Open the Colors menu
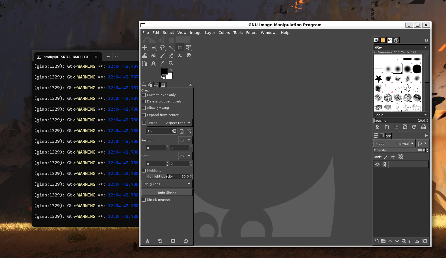Viewport: 446px width, 258px height. pyautogui.click(x=224, y=33)
